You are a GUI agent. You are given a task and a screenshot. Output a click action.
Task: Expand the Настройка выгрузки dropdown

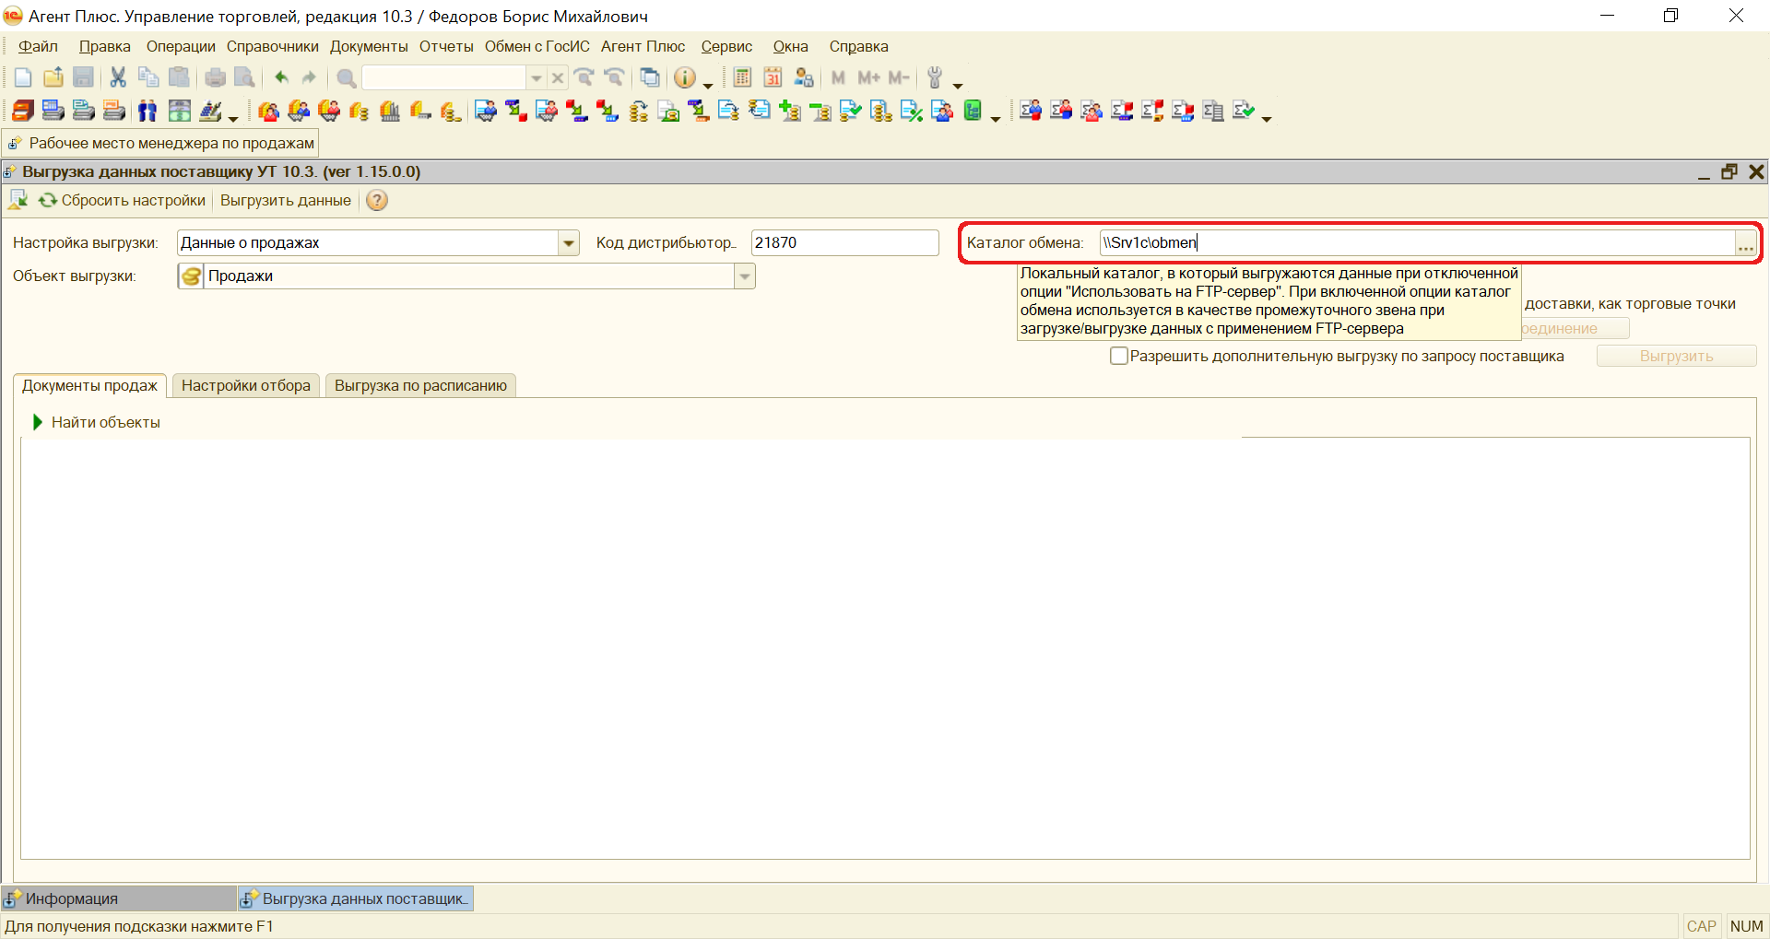point(569,243)
